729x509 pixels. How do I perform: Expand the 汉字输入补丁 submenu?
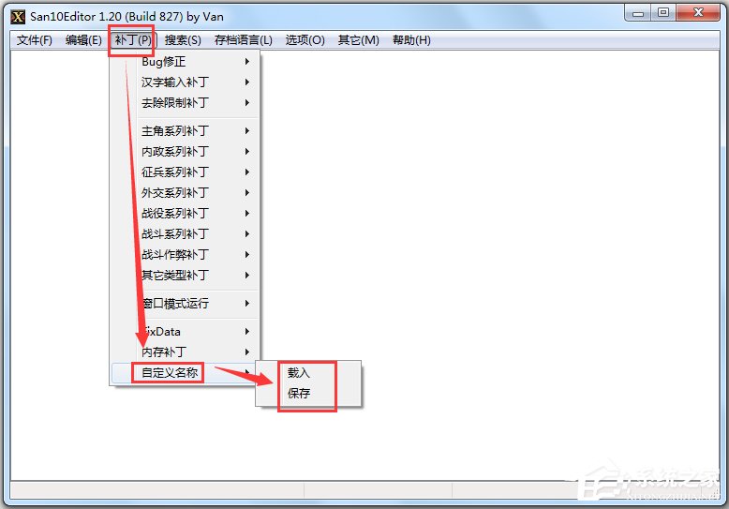[x=185, y=82]
